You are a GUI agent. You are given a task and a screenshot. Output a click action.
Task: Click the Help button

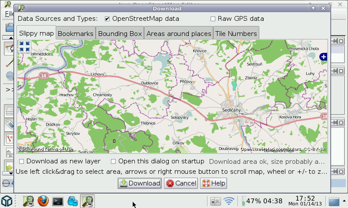(x=214, y=183)
